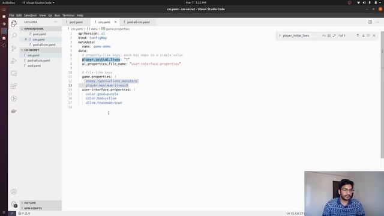Open the Selection menu

(x=31, y=15)
